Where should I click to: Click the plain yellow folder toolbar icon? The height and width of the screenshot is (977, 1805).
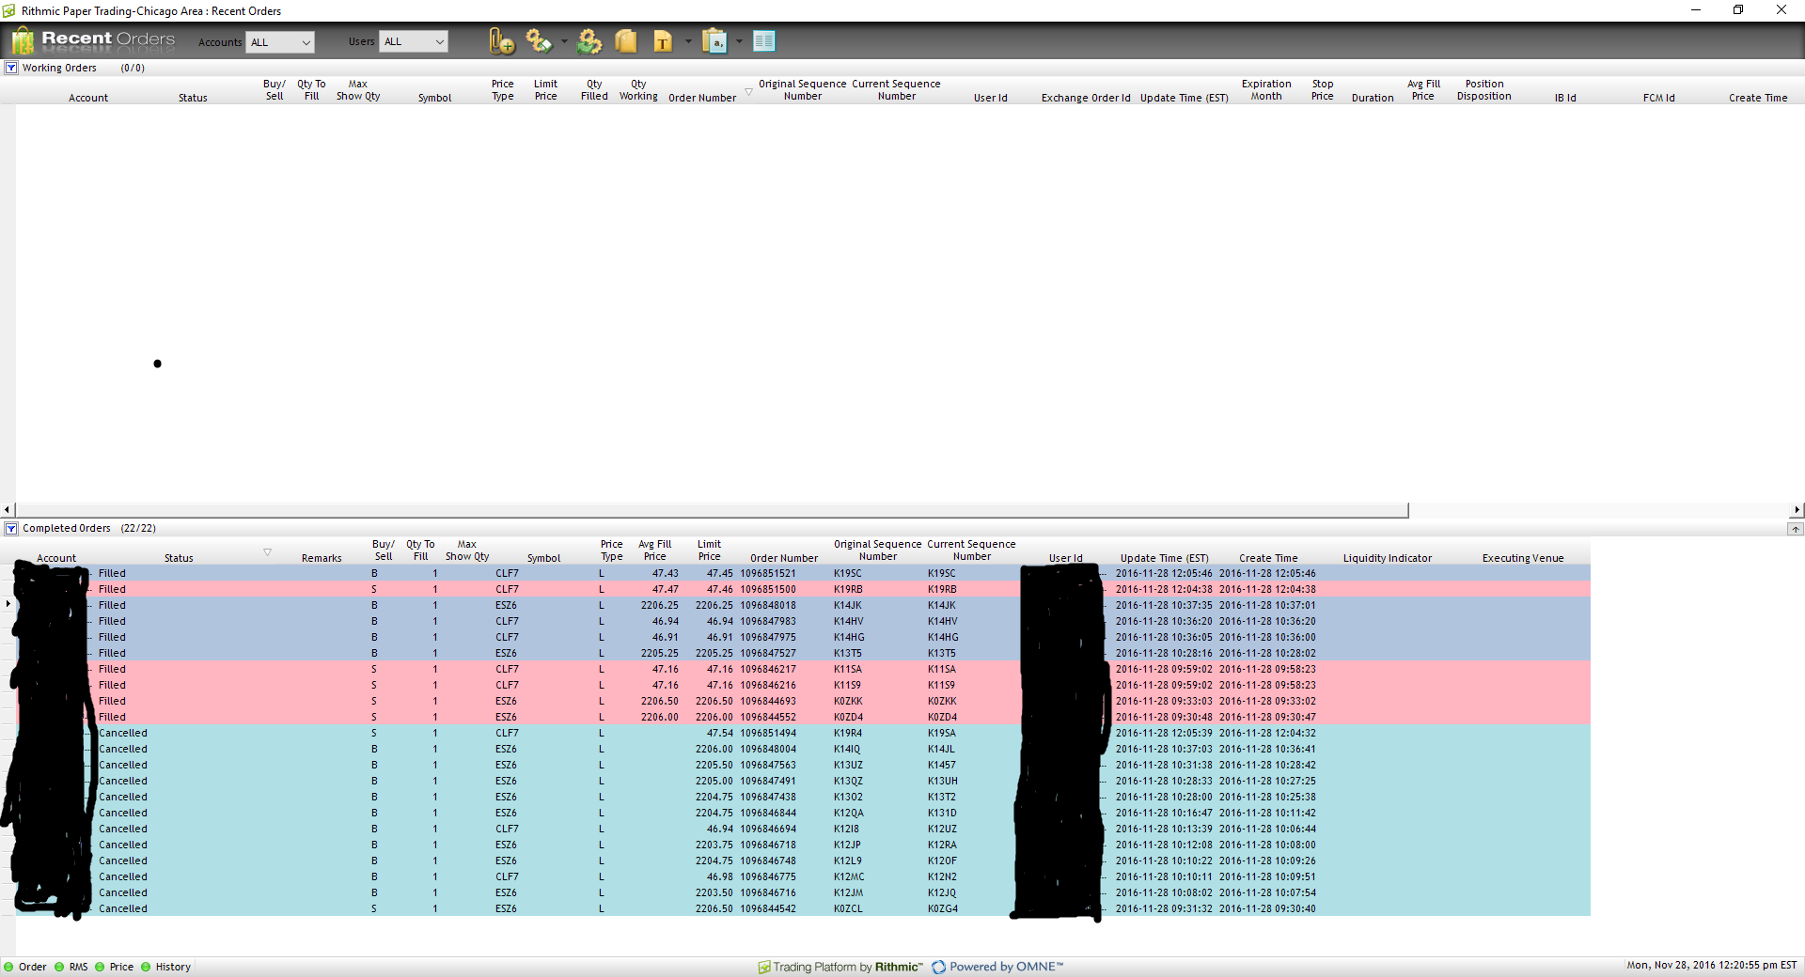point(626,41)
